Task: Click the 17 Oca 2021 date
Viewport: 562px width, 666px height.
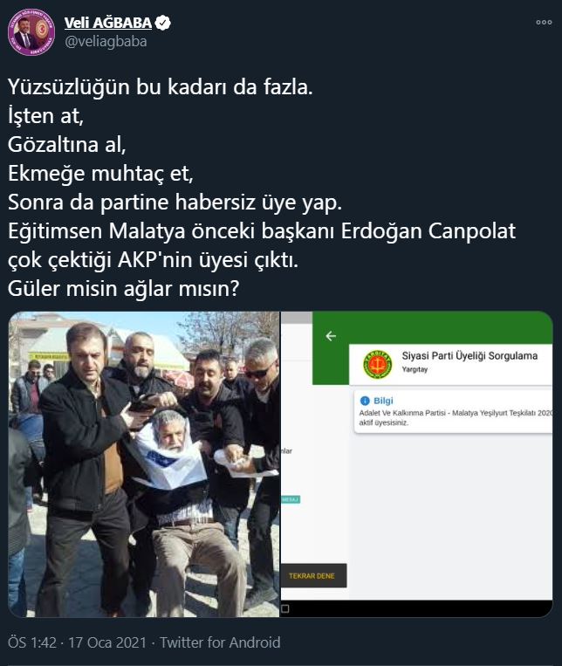Action: tap(107, 642)
